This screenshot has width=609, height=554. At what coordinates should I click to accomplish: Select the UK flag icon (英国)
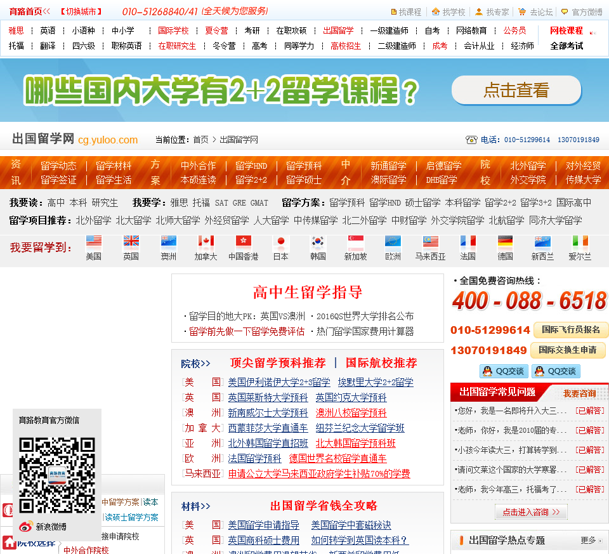coord(131,241)
